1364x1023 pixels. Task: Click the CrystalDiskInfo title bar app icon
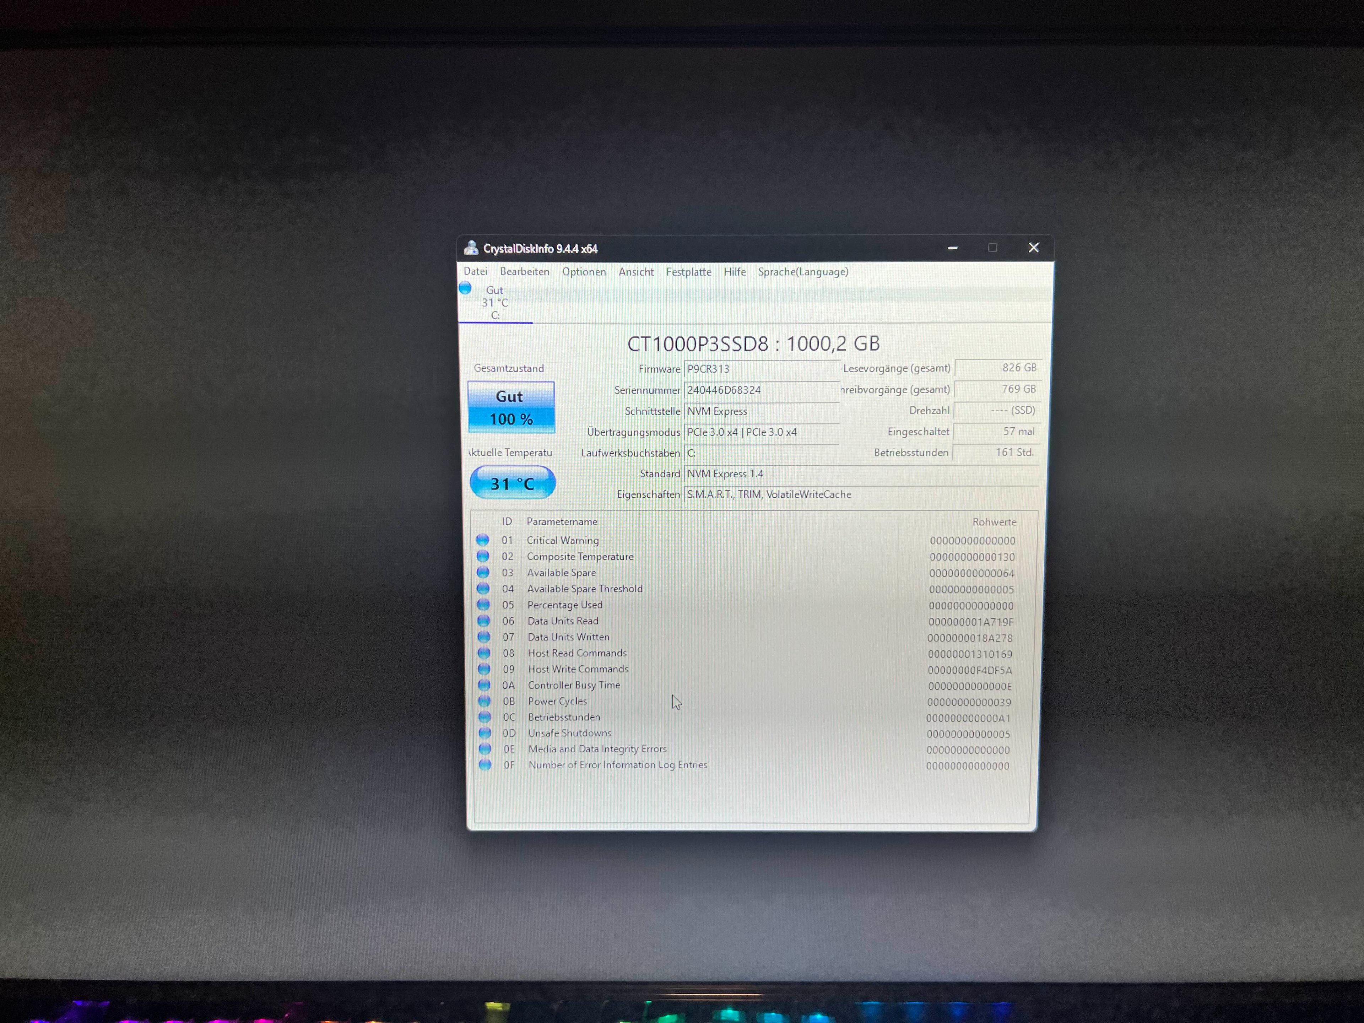[x=471, y=248]
